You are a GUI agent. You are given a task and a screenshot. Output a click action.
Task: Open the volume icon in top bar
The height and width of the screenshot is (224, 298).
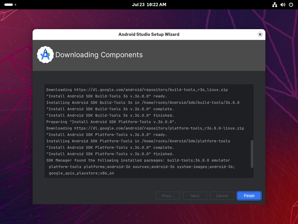(x=283, y=5)
